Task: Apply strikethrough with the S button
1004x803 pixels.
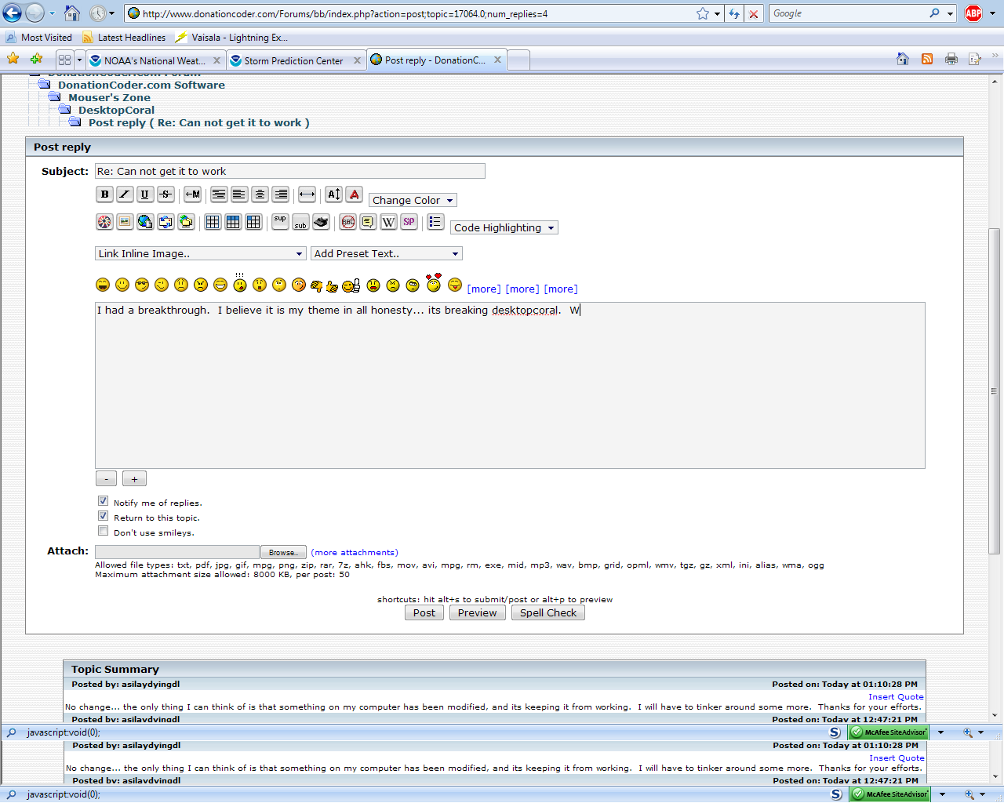Action: pyautogui.click(x=166, y=194)
